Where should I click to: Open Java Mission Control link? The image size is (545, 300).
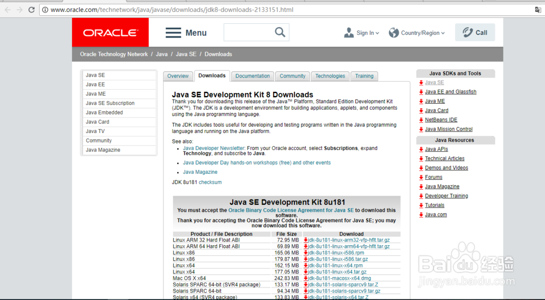[x=449, y=129]
